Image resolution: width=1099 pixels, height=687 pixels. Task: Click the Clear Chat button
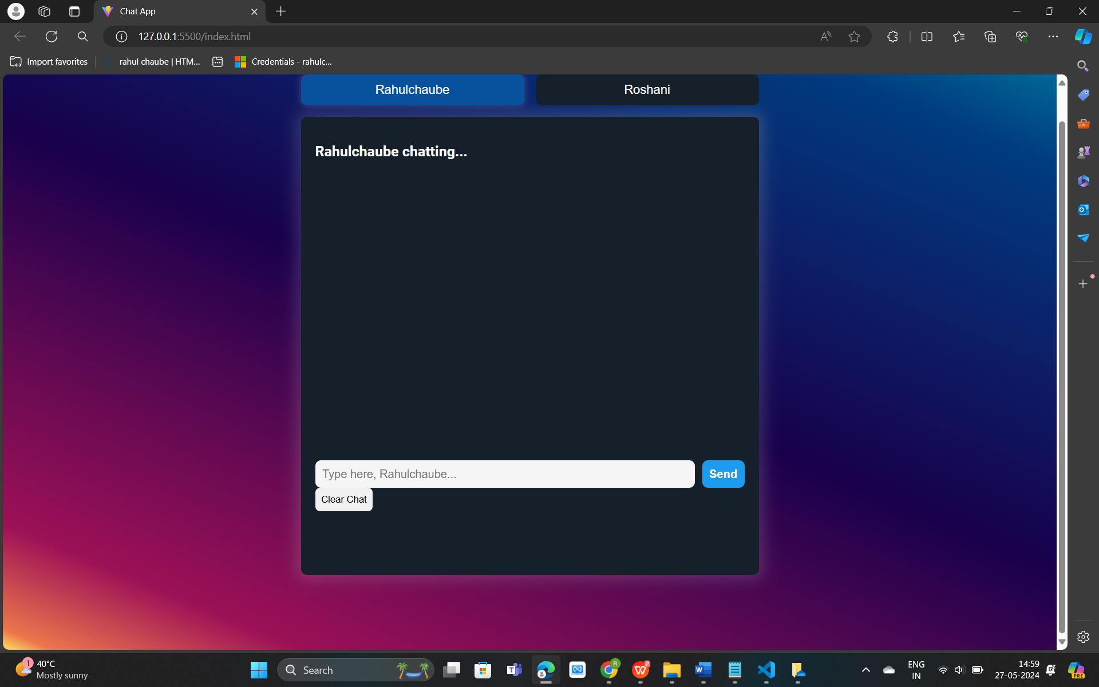(343, 499)
